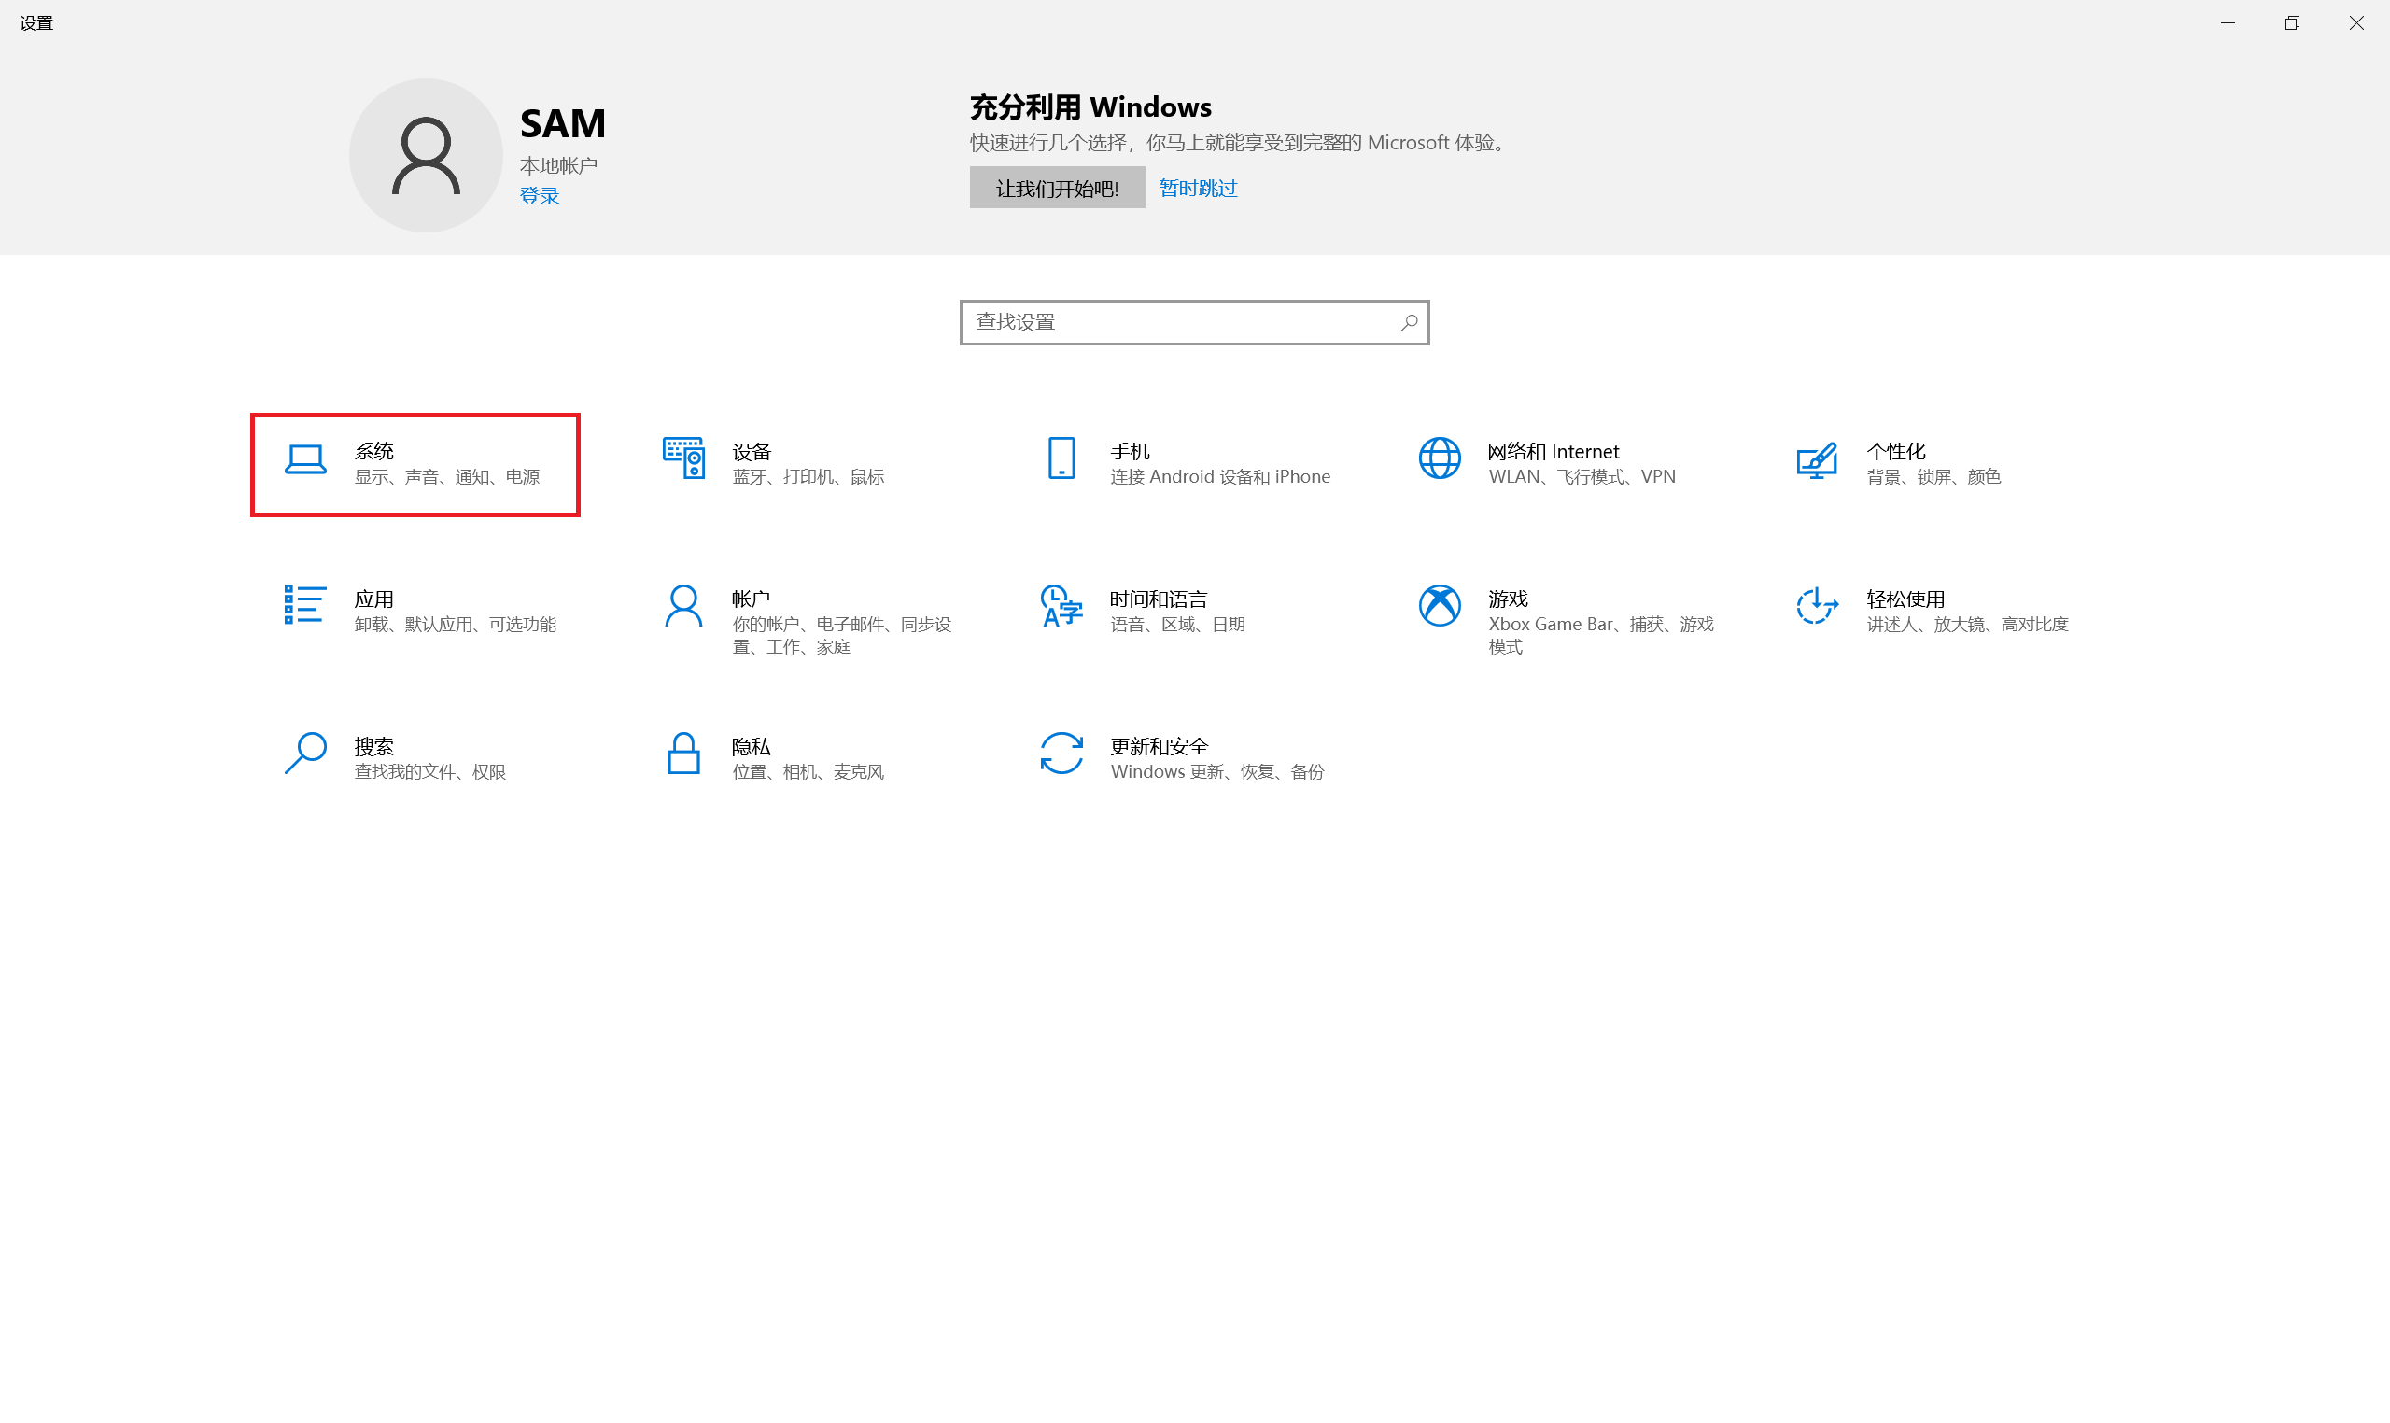Viewport: 2390px width, 1423px height.
Task: Click the magnifier icon in search box
Action: coord(1408,323)
